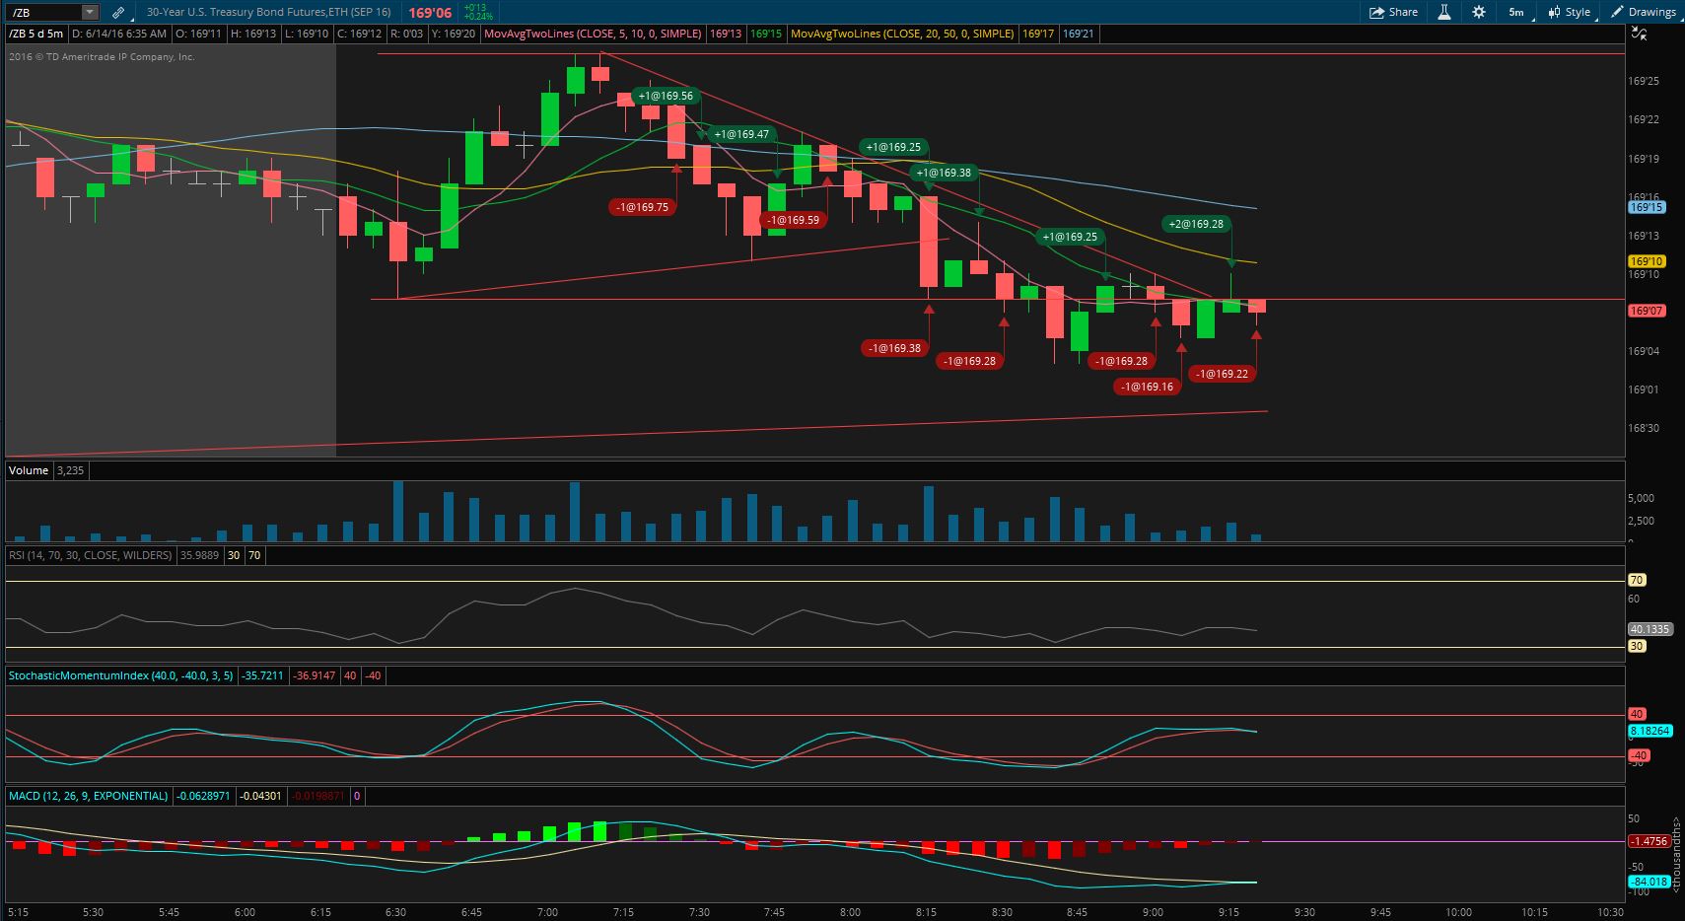Viewport: 1685px width, 921px height.
Task: Open the Style menu
Action: point(1571,12)
